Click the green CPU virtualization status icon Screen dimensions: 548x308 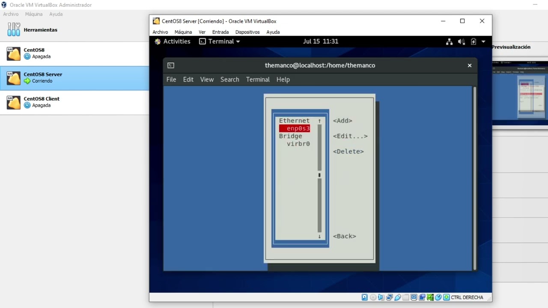[x=430, y=297]
